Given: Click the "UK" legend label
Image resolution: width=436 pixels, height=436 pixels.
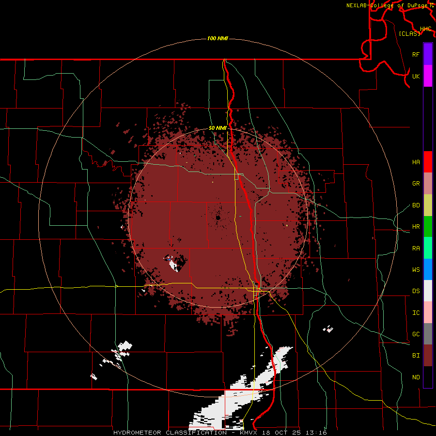Looking at the screenshot, I should 416,76.
